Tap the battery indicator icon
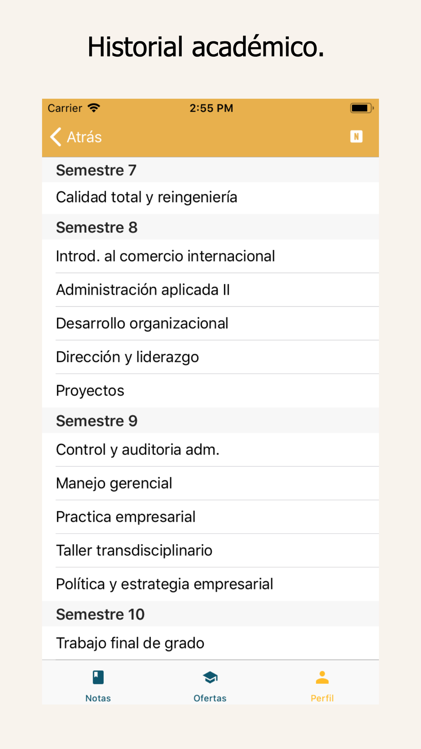This screenshot has width=421, height=749. click(x=362, y=108)
